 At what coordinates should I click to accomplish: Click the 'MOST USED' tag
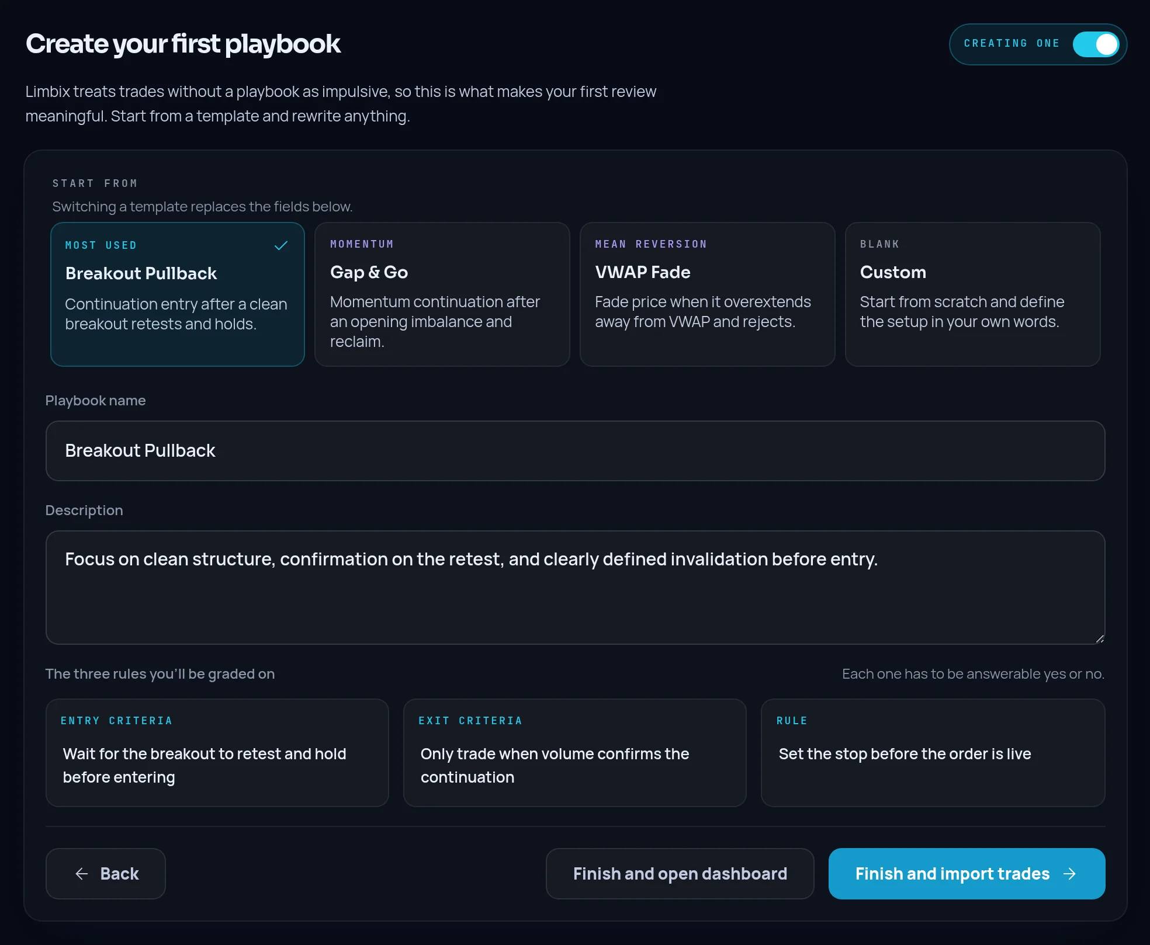pyautogui.click(x=101, y=245)
